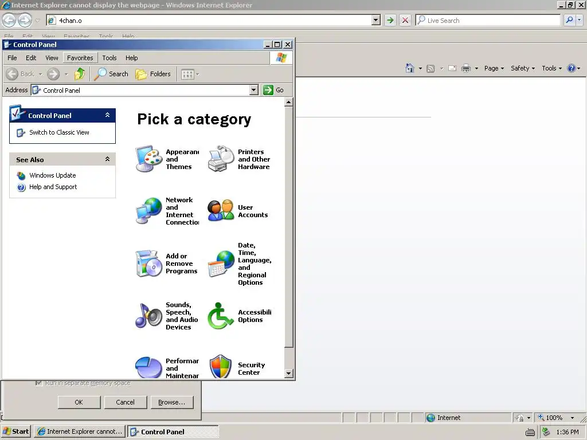Click Search magnifier in Control Panel toolbar
Screen dimensions: 587x440
111,74
